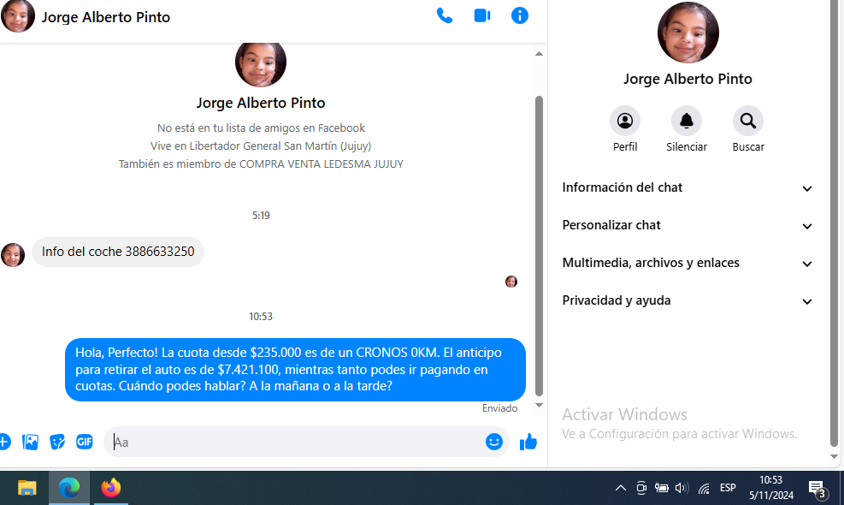Attach a file with the image icon
The width and height of the screenshot is (844, 505).
[30, 442]
